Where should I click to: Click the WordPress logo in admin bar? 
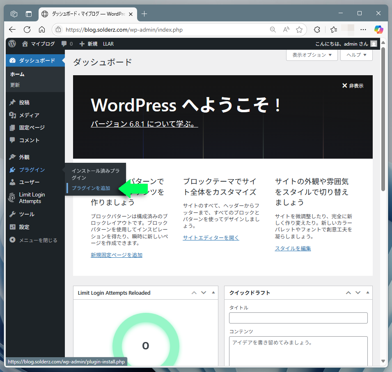(12, 44)
